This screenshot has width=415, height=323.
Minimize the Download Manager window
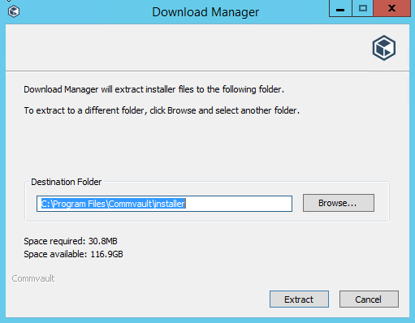(340, 8)
